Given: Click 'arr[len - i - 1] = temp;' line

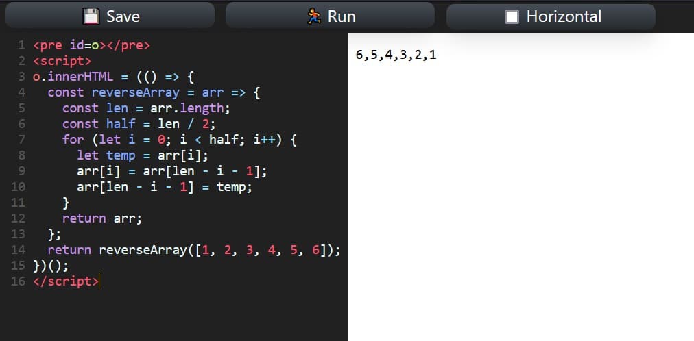Looking at the screenshot, I should tap(165, 187).
